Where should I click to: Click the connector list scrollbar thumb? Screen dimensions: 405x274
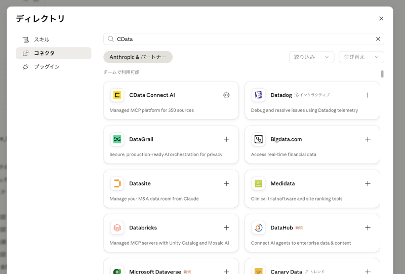point(382,74)
